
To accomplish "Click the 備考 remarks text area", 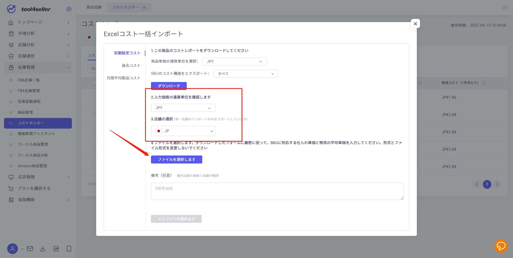I will (277, 191).
